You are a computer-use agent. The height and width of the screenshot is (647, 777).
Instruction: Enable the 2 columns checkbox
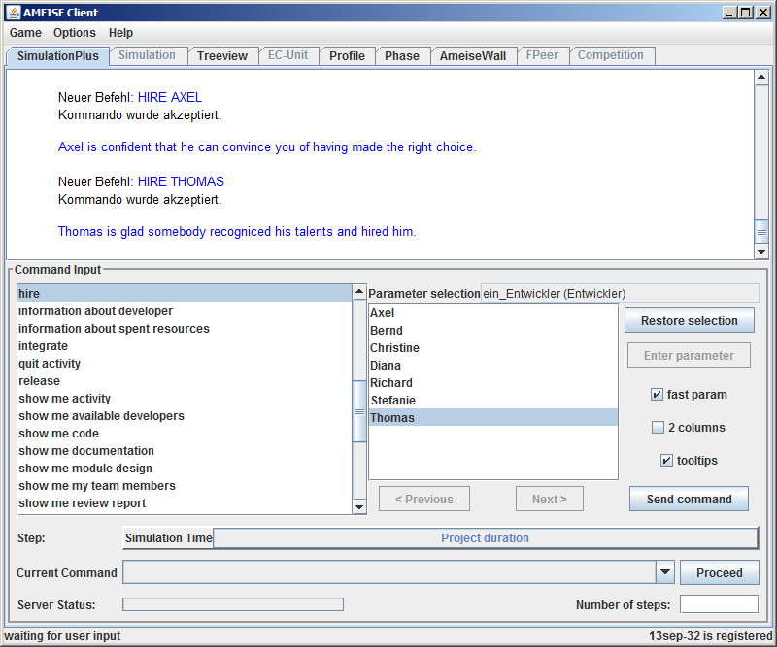659,428
